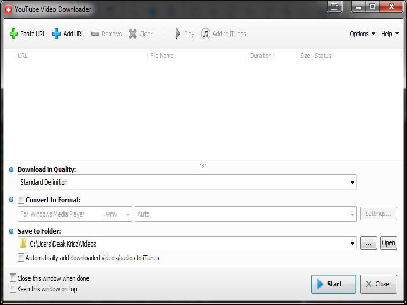The height and width of the screenshot is (305, 407).
Task: Tick Close this window when done
Action: tap(13, 278)
